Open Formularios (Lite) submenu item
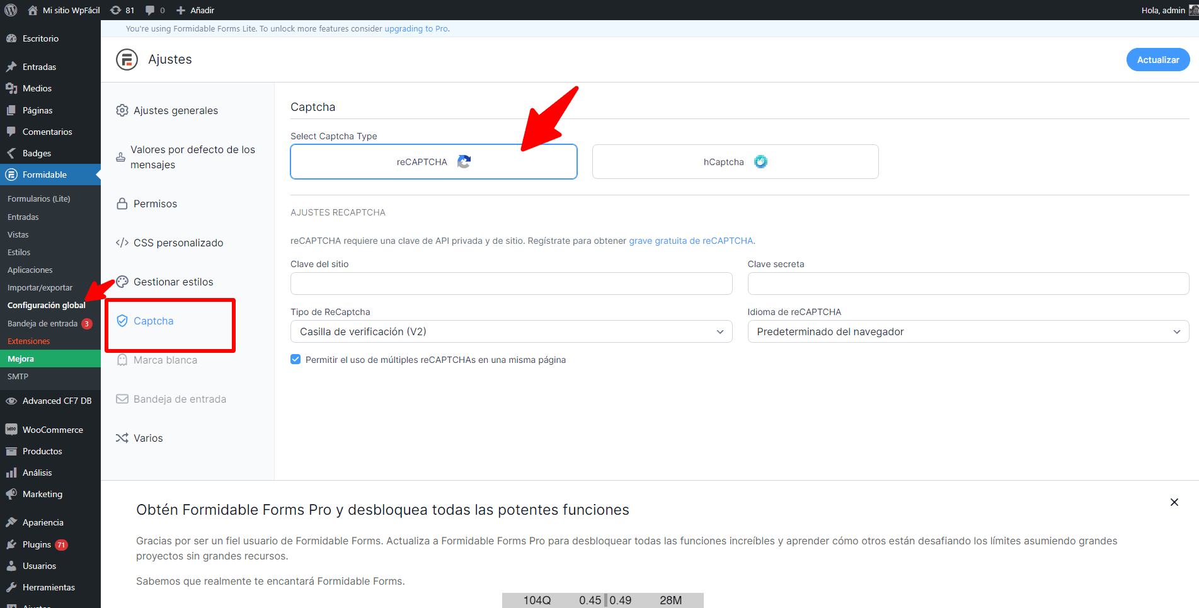1199x608 pixels. pyautogui.click(x=39, y=198)
